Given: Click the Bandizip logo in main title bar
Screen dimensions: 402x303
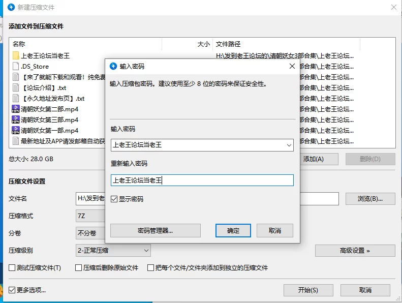Looking at the screenshot, I should coord(11,7).
